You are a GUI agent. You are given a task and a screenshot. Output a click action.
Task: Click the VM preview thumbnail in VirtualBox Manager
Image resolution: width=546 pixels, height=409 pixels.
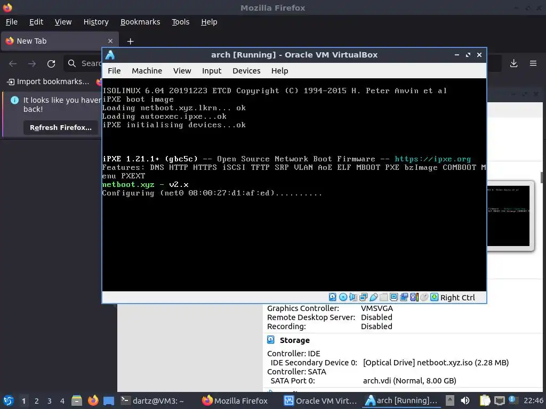coord(510,216)
